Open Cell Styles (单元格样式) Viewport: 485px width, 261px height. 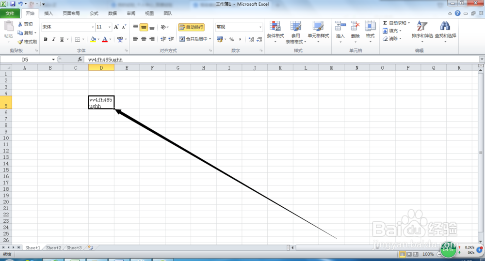click(318, 32)
